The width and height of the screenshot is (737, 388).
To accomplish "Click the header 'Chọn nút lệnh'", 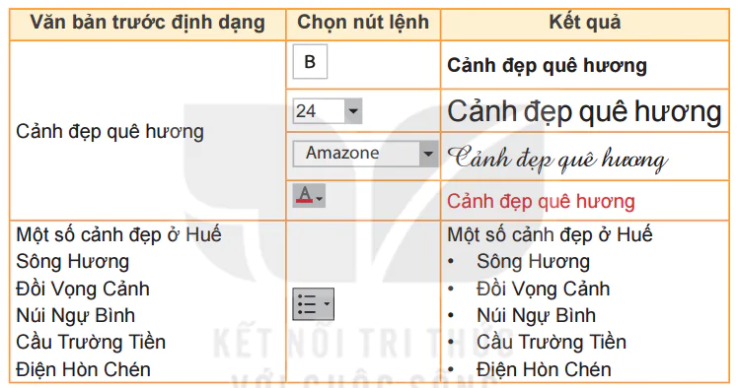I will click(x=363, y=22).
